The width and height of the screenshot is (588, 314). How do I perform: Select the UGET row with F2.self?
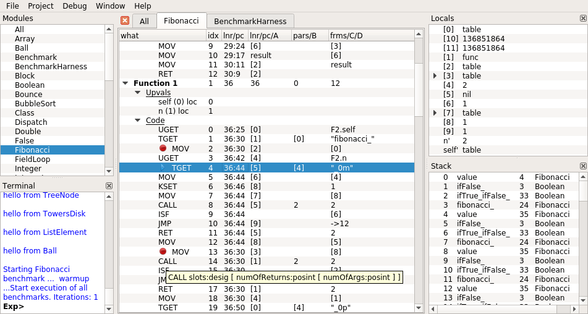coord(266,130)
